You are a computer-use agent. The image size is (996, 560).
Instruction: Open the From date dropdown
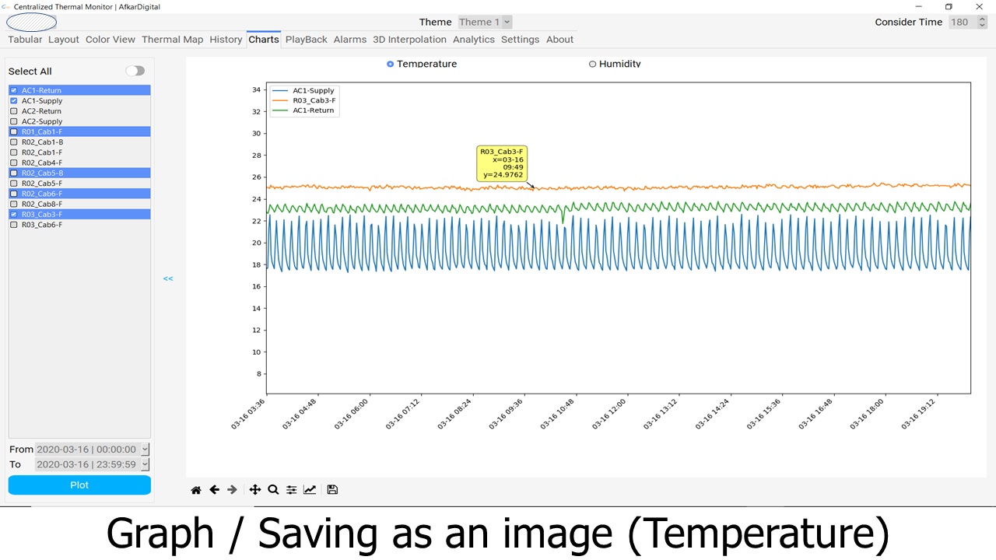coord(145,449)
